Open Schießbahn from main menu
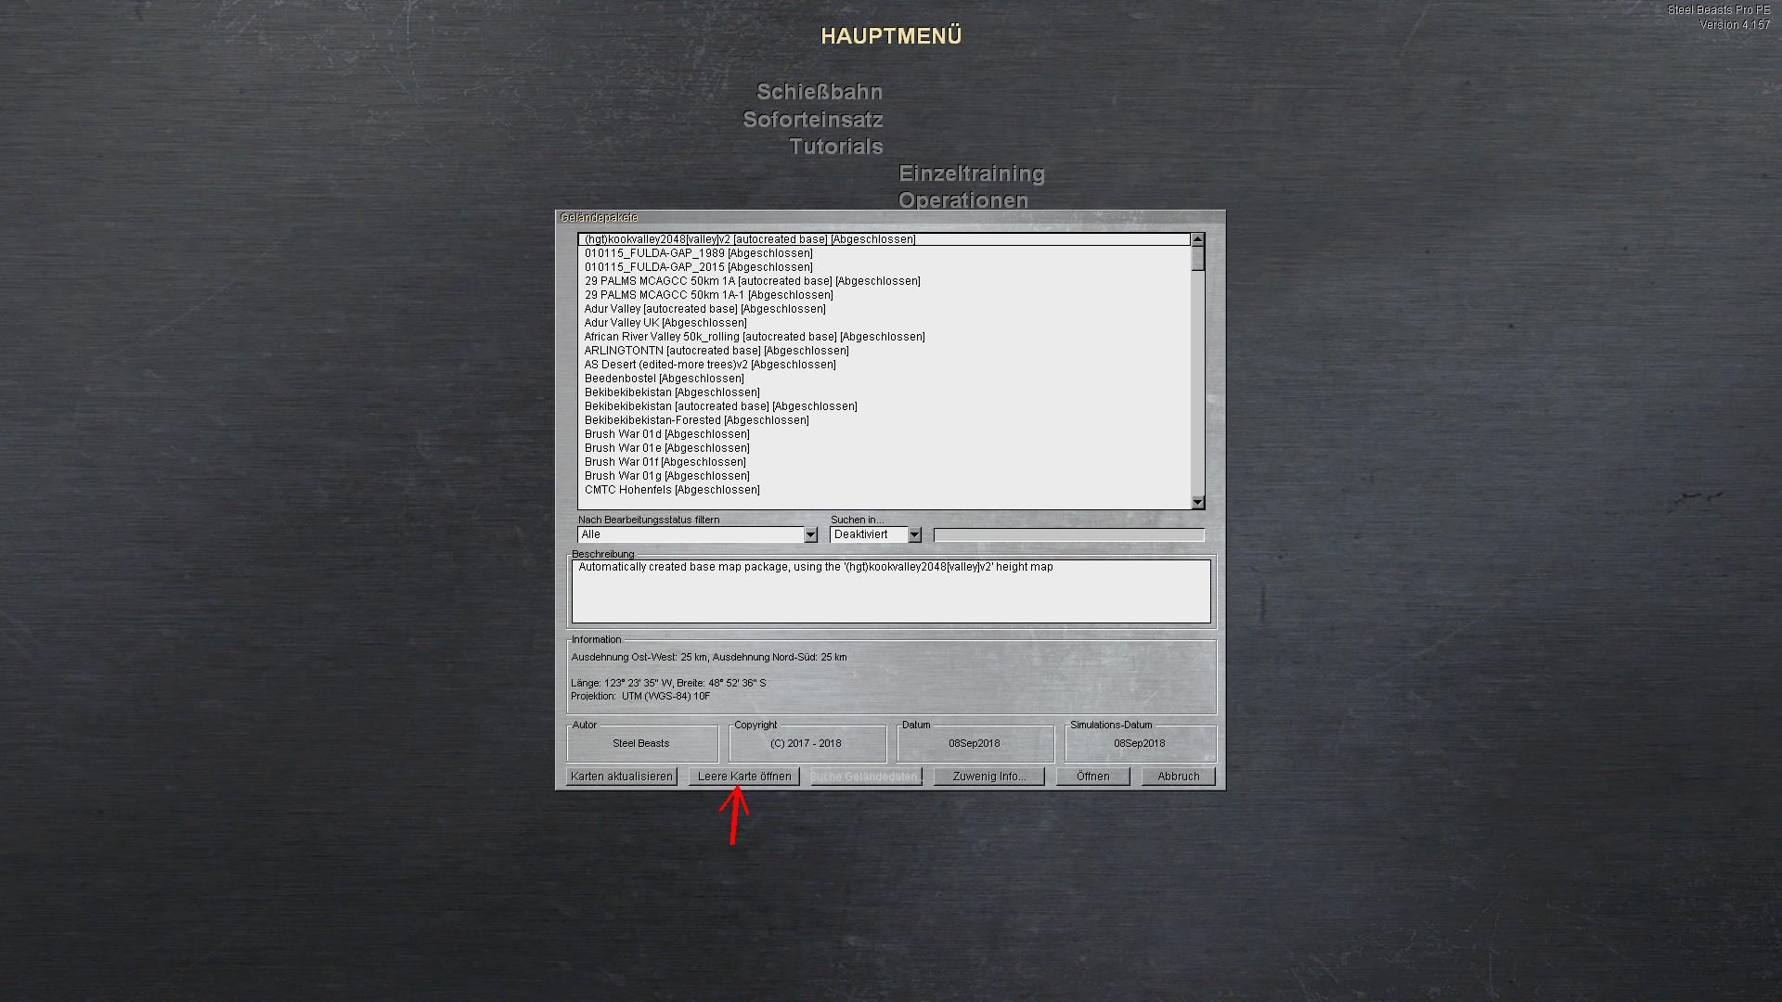The height and width of the screenshot is (1002, 1782). pos(819,92)
